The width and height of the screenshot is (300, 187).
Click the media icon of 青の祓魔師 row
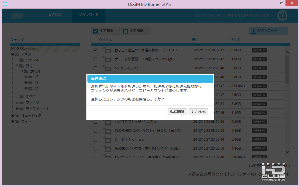coord(107,131)
